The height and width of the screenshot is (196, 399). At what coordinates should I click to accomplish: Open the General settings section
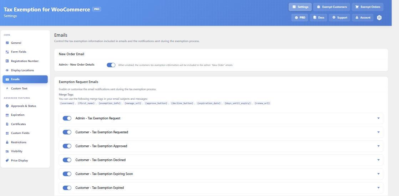coord(25,43)
